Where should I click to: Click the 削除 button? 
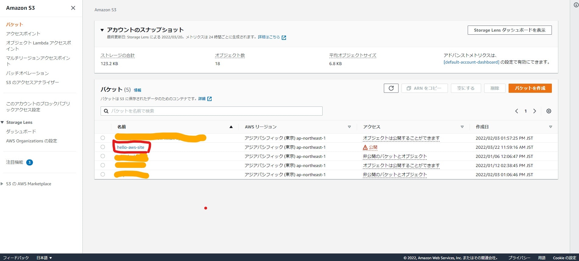(x=495, y=88)
